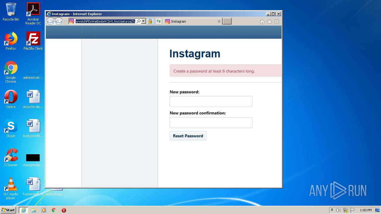Select the changetoda... desktop file

coord(33,160)
